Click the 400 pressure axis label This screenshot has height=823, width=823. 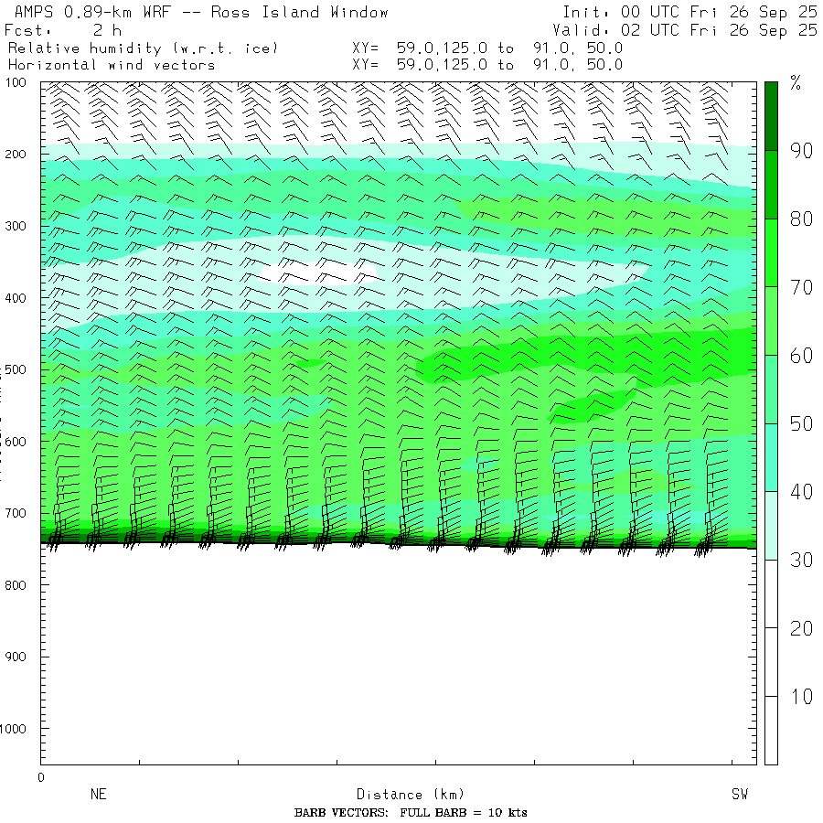point(16,298)
